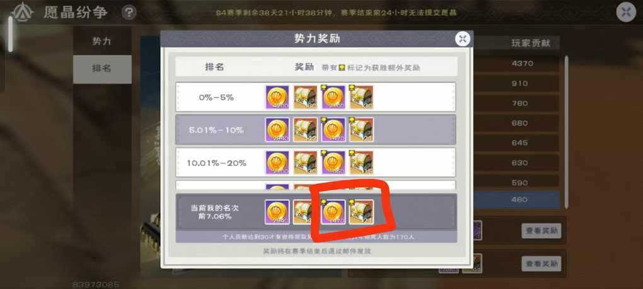Select the highlighted 460 contribution row

(516, 200)
